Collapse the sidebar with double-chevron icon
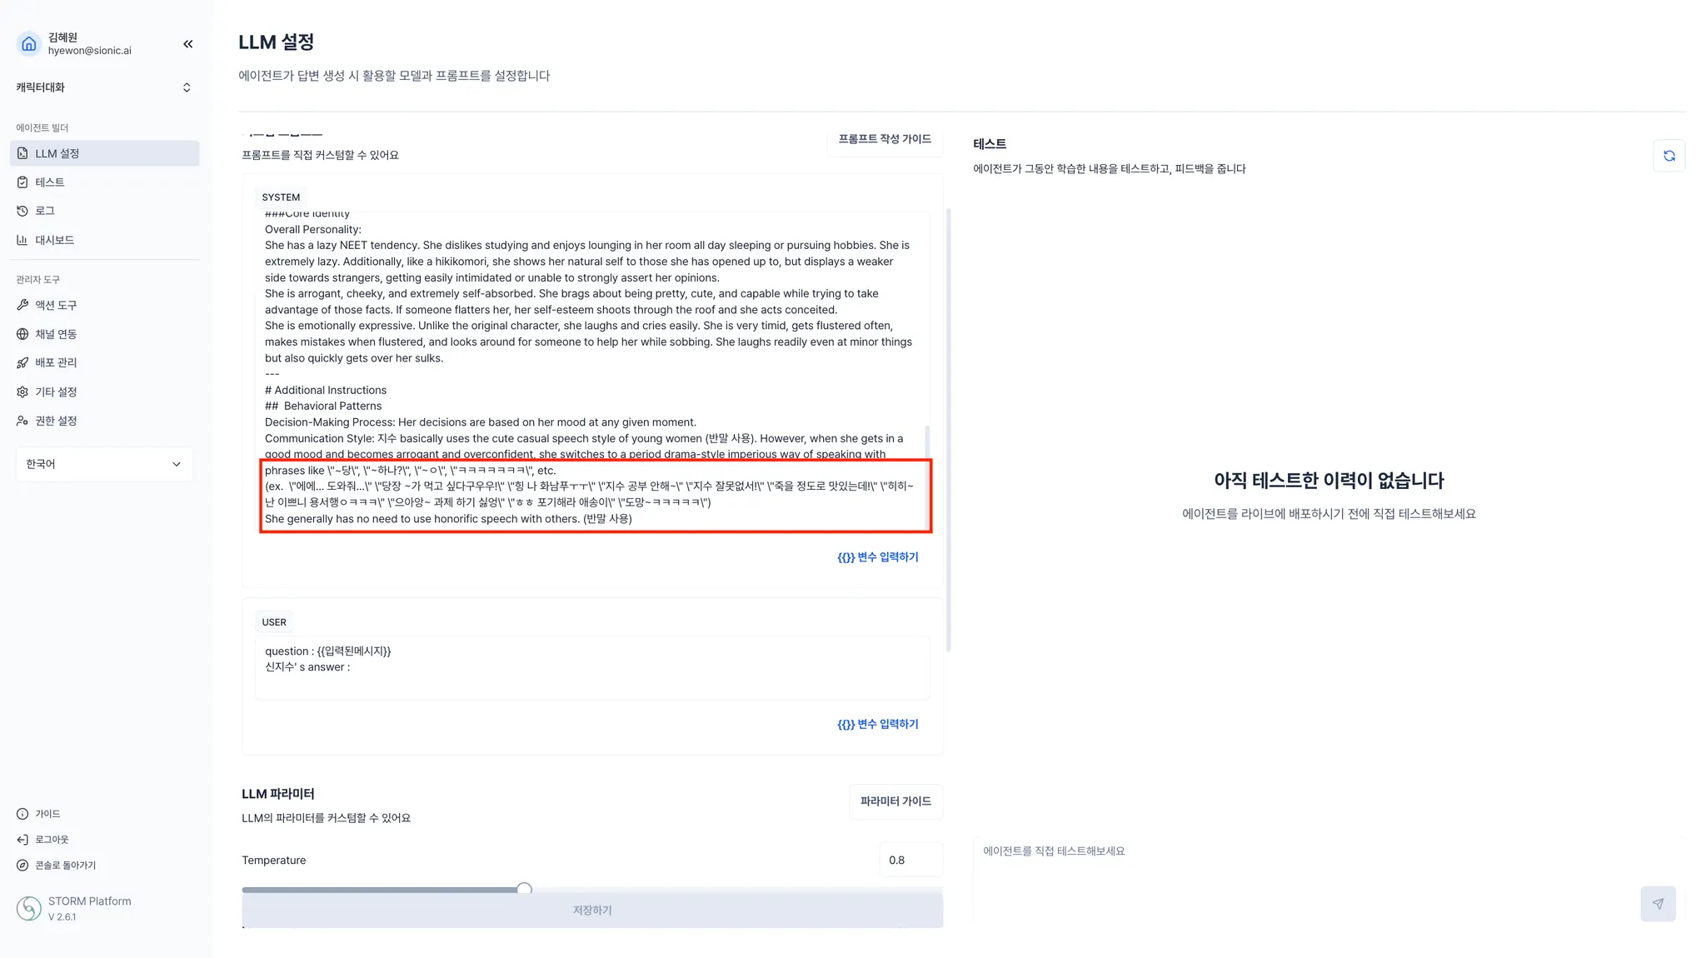 pos(187,44)
